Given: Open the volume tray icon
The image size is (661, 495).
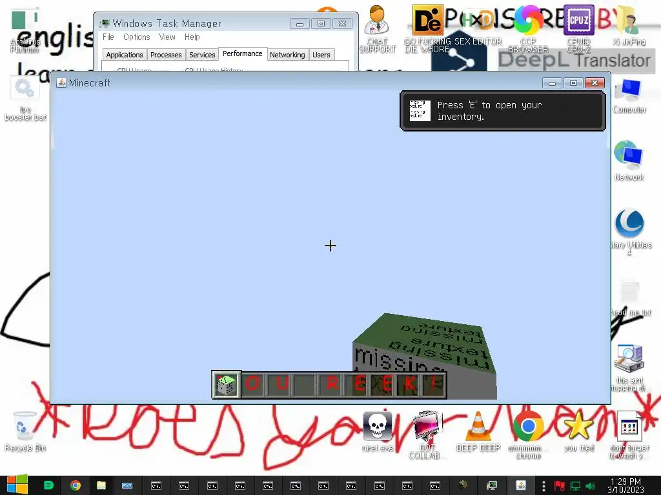Looking at the screenshot, I should click(x=591, y=486).
